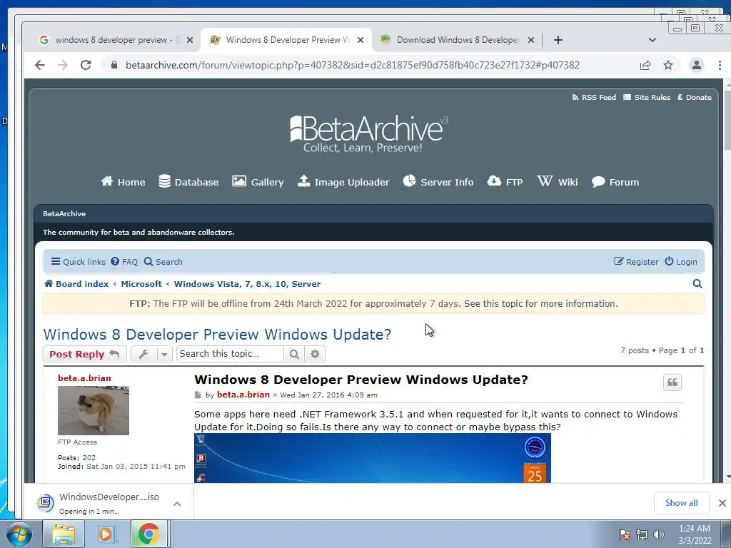Screen dimensions: 731x548
Task: Bookmark this page with the star icon
Action: 668,65
